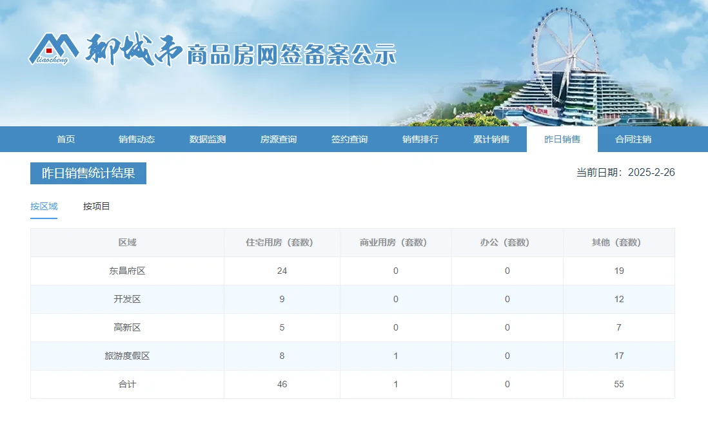Click commercial value 0 for 东昌府区
708x433 pixels.
[x=396, y=271]
